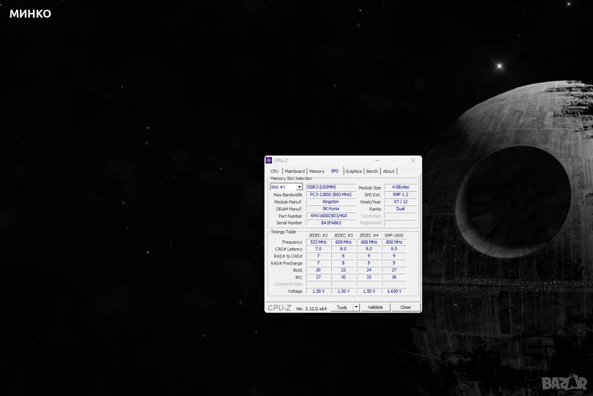Select the 07 / 12 Week/Year value
The height and width of the screenshot is (396, 593).
pyautogui.click(x=400, y=202)
